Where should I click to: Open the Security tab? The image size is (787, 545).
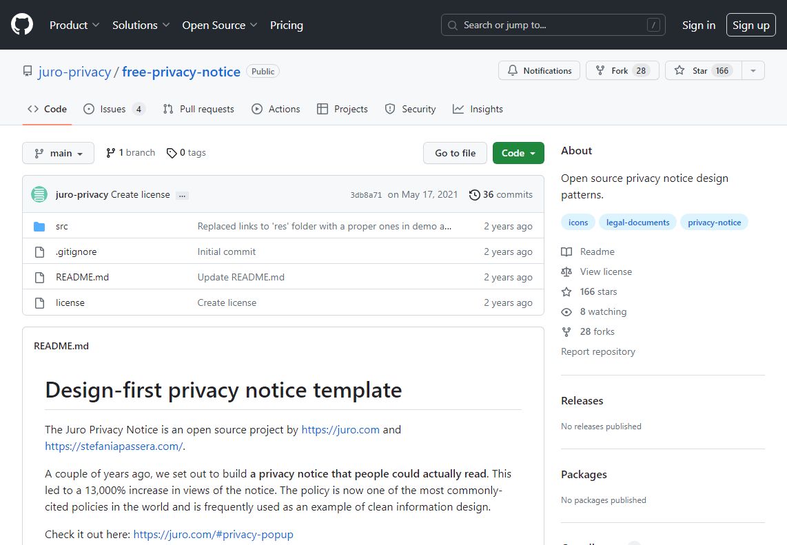[x=410, y=109]
